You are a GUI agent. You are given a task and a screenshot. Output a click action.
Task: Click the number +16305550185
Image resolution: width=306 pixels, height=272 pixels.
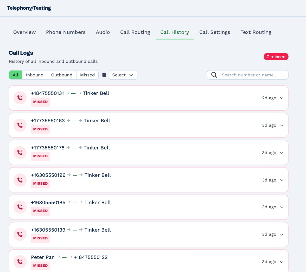(48, 203)
